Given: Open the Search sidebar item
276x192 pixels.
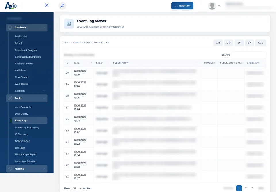Looking at the screenshot, I should (x=19, y=43).
